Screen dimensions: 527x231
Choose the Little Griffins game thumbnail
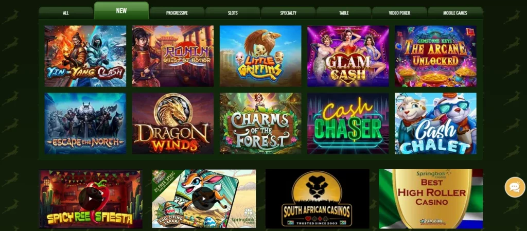[260, 56]
